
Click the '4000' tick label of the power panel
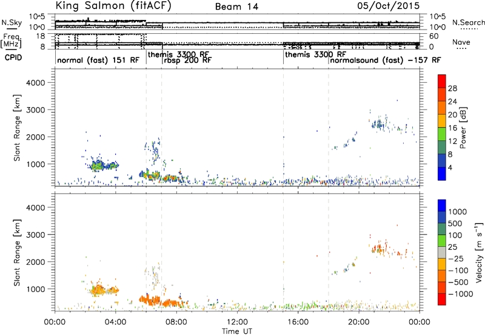(x=35, y=83)
